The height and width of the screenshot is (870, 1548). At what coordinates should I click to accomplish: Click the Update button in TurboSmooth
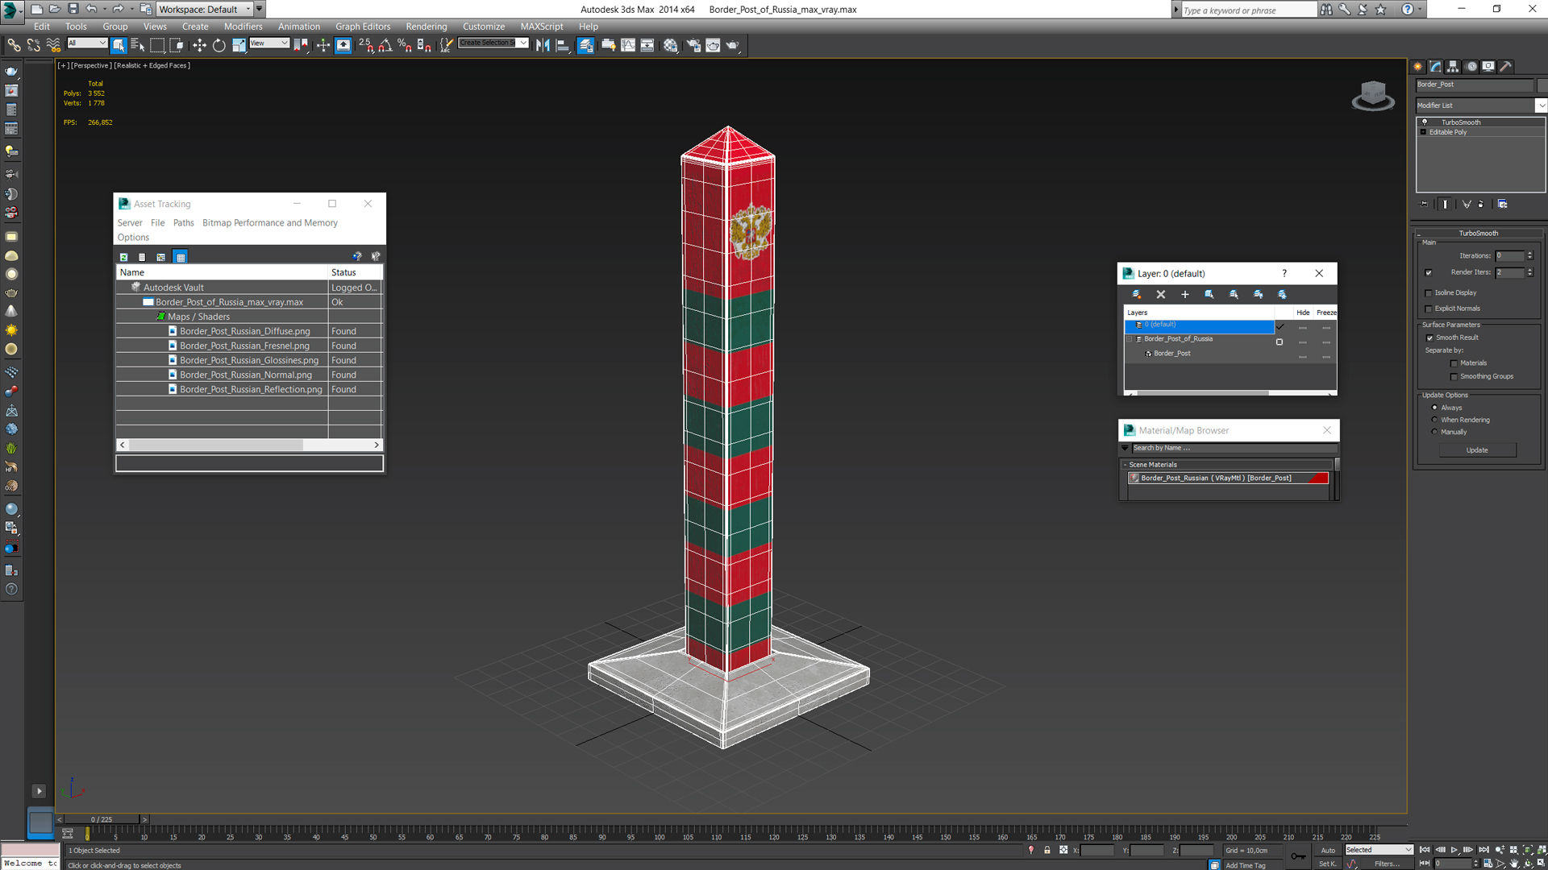1477,450
